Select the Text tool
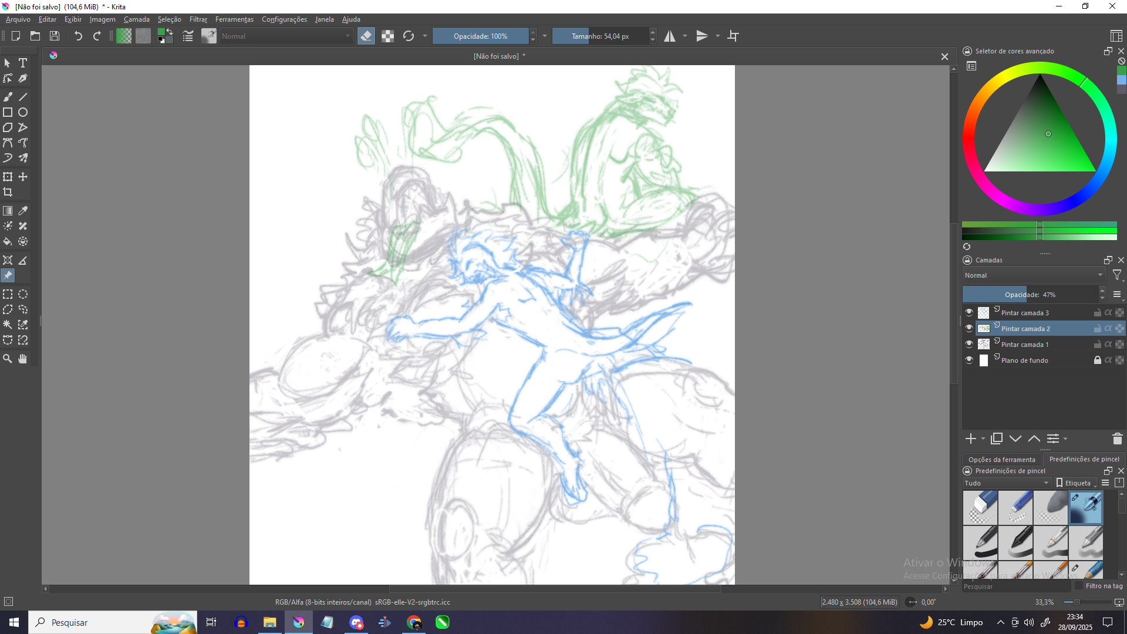The image size is (1127, 634). [x=23, y=63]
